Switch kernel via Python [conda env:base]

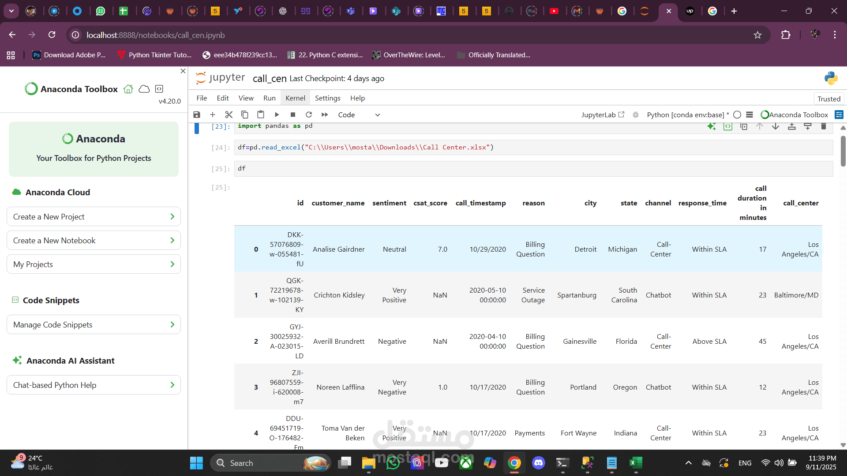(687, 115)
